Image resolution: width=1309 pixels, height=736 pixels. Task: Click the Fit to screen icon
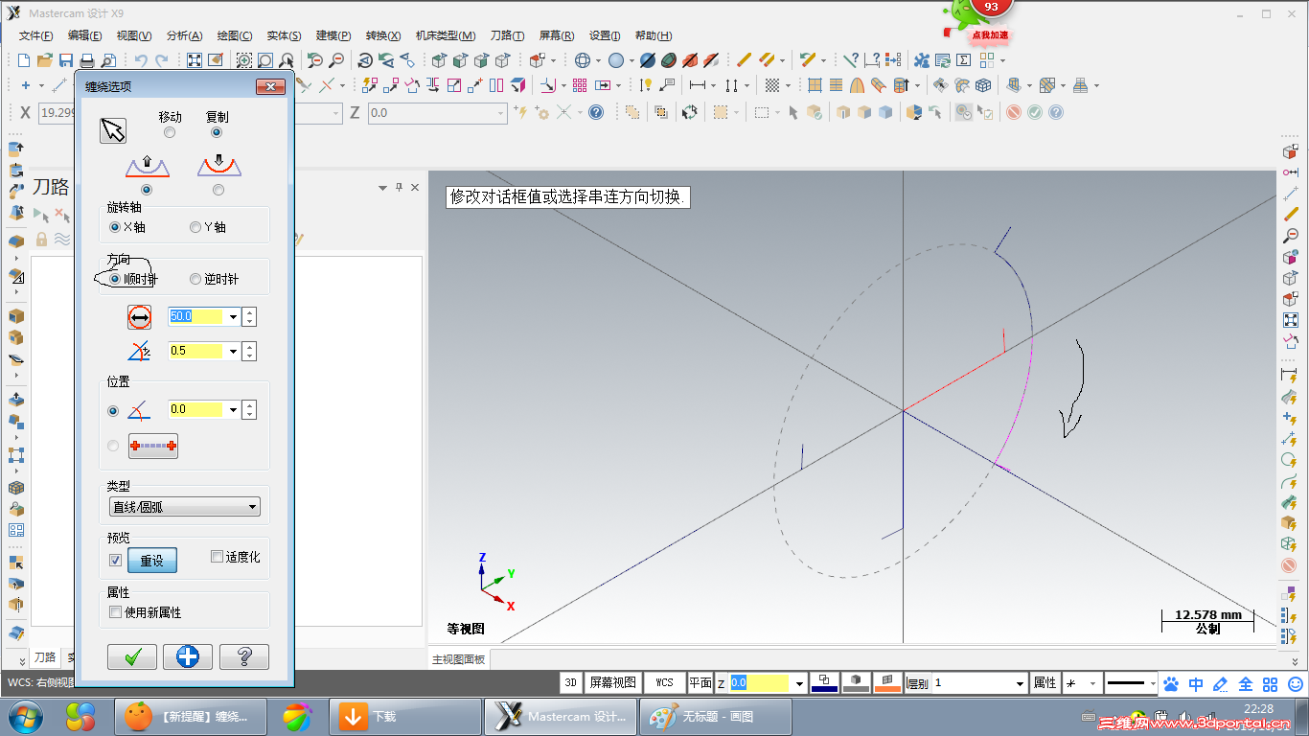[x=195, y=60]
